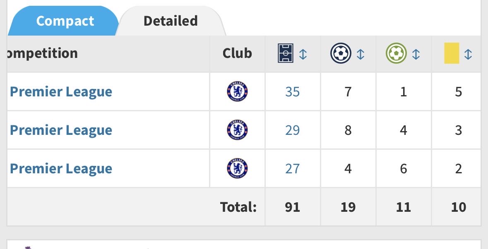Click the green assists ball icon
Viewport: 488px width, 249px height.
coord(396,53)
